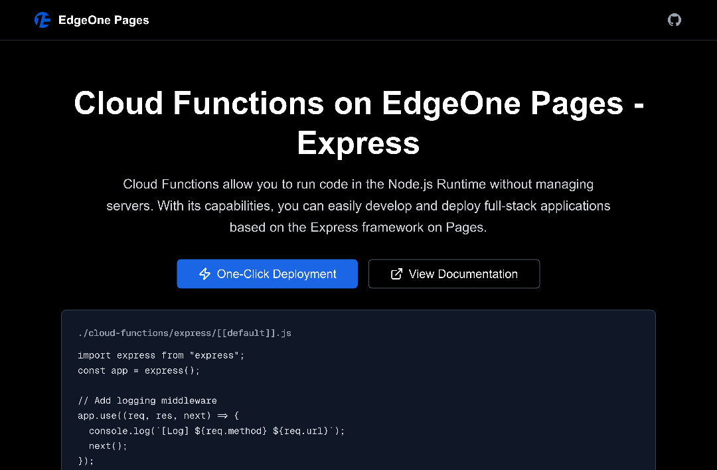Click the const app = express() line

pyautogui.click(x=138, y=370)
